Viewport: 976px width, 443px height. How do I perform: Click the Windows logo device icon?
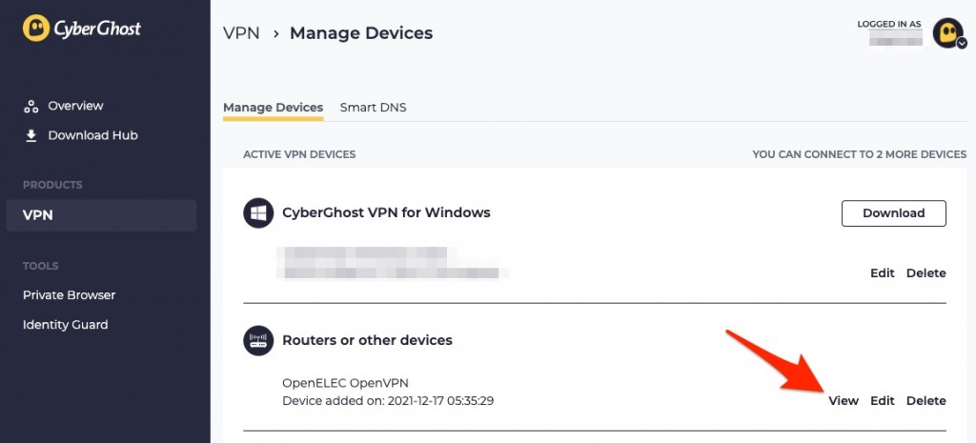pos(258,213)
